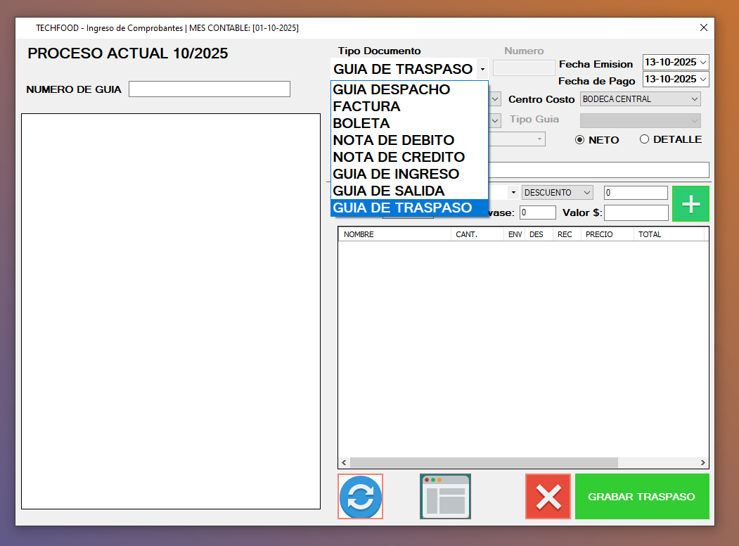Screen dimensions: 739x546
Task: Choose FACTURA from the document list
Action: coord(366,106)
